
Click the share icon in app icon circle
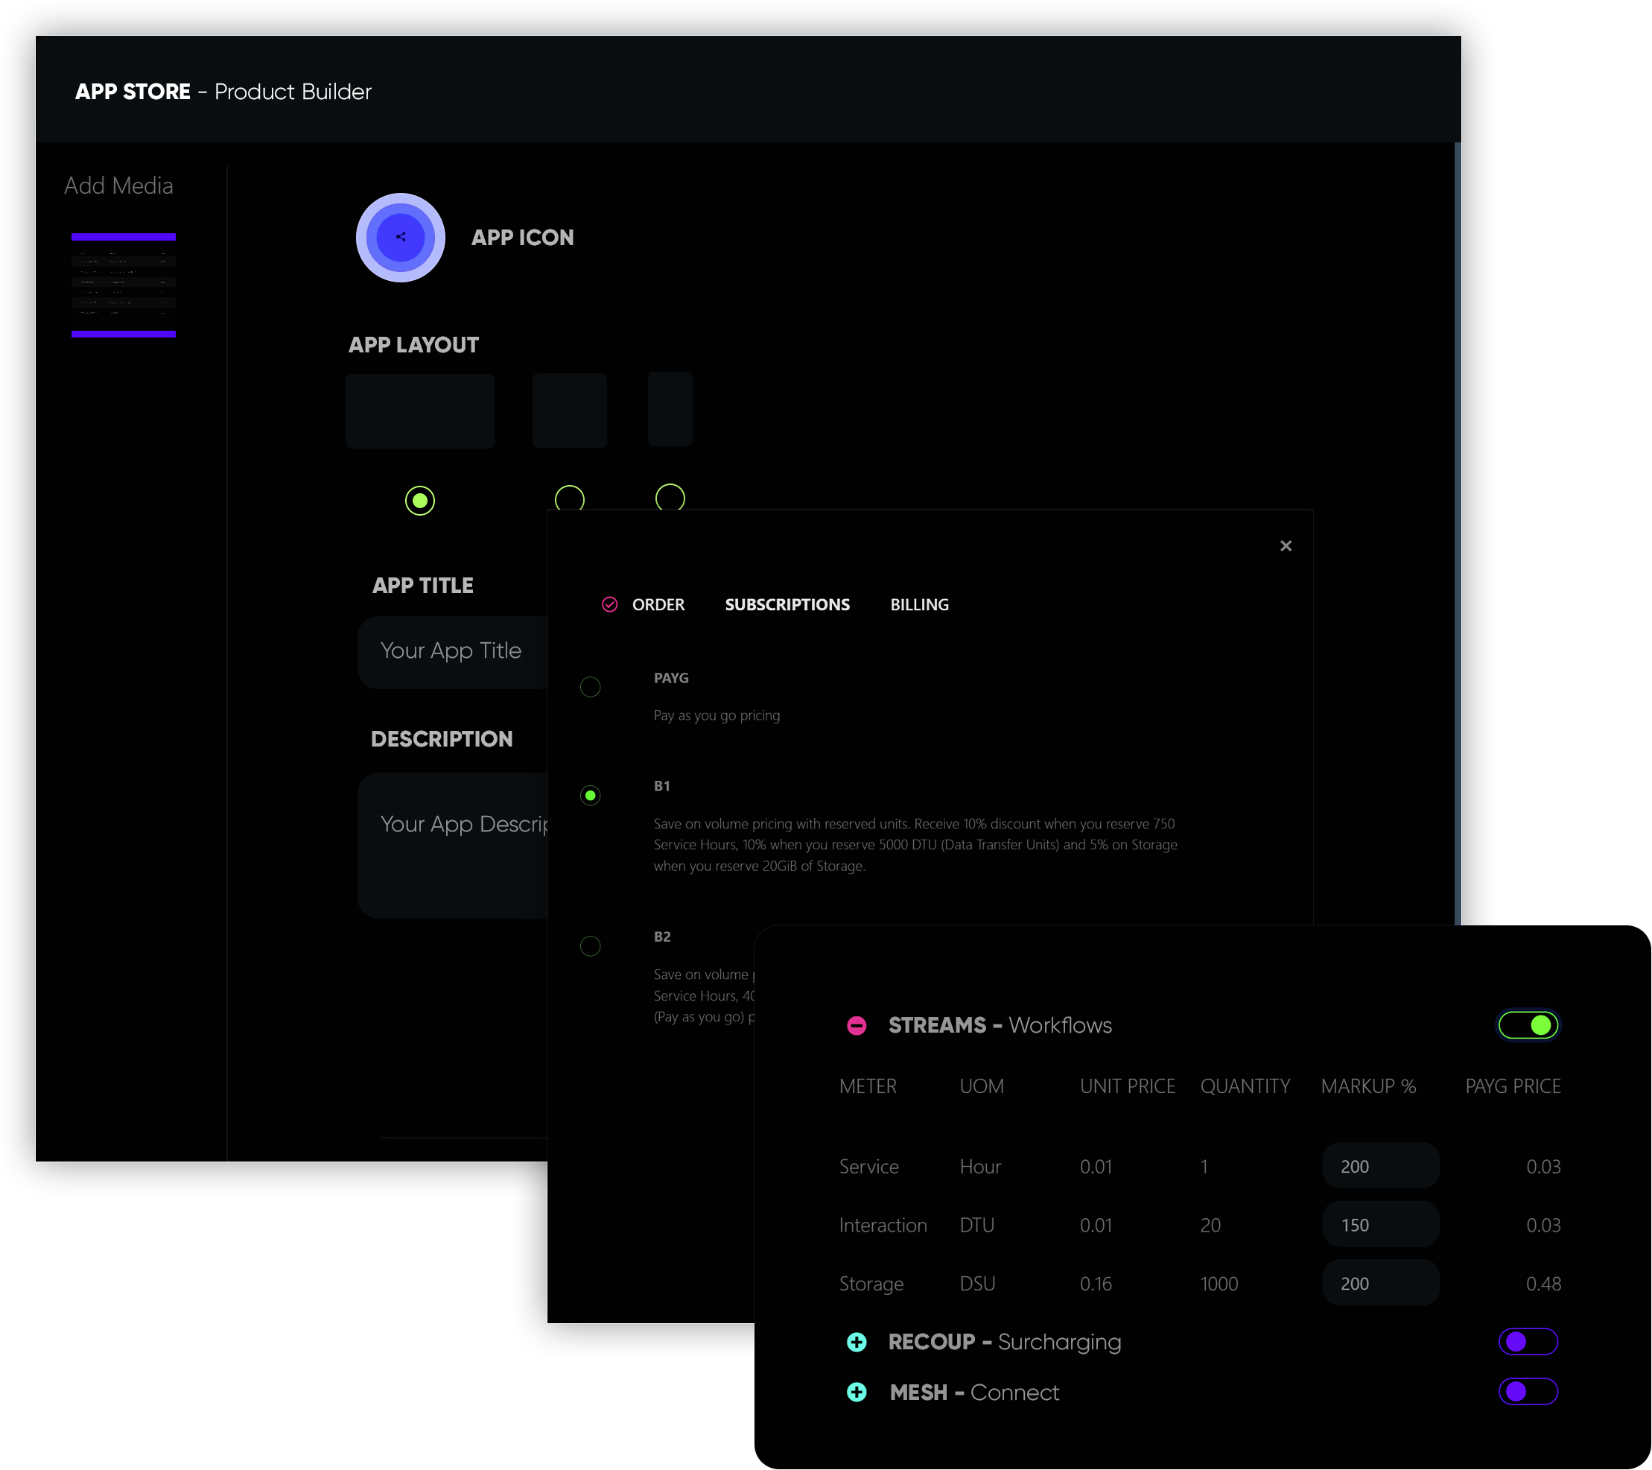(x=401, y=237)
